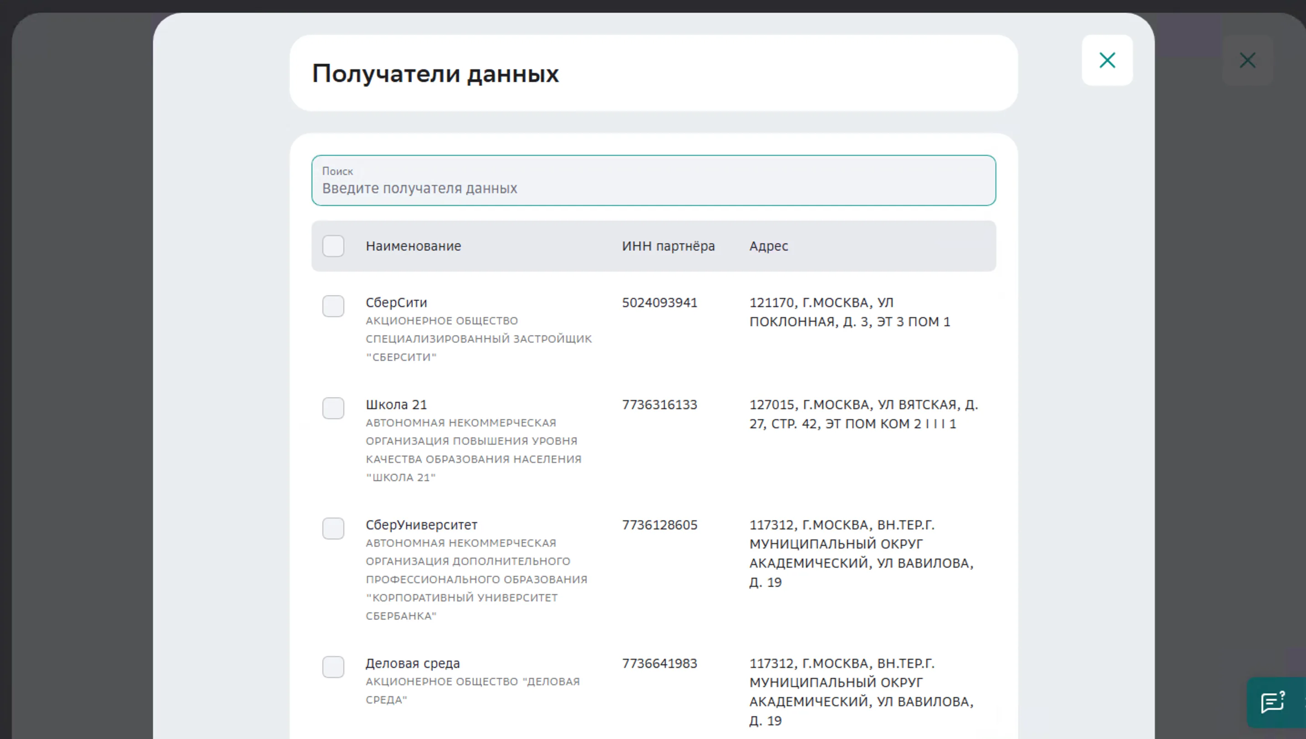Click the address starting 121170, Г.МОСКВА
1306x739 pixels.
click(850, 312)
